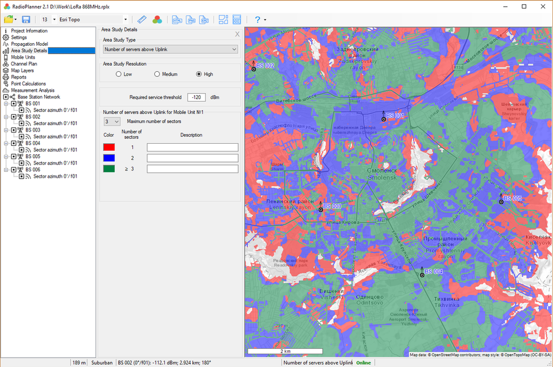Click the required service threshold field
Screen dimensions: 553x367
pos(196,97)
